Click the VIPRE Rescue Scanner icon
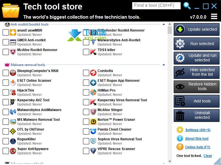221x165 pixels. pos(93,151)
